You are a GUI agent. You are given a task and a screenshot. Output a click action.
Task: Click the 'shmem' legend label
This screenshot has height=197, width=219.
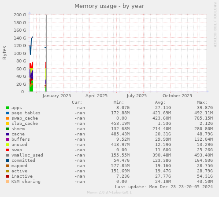coord(18,129)
